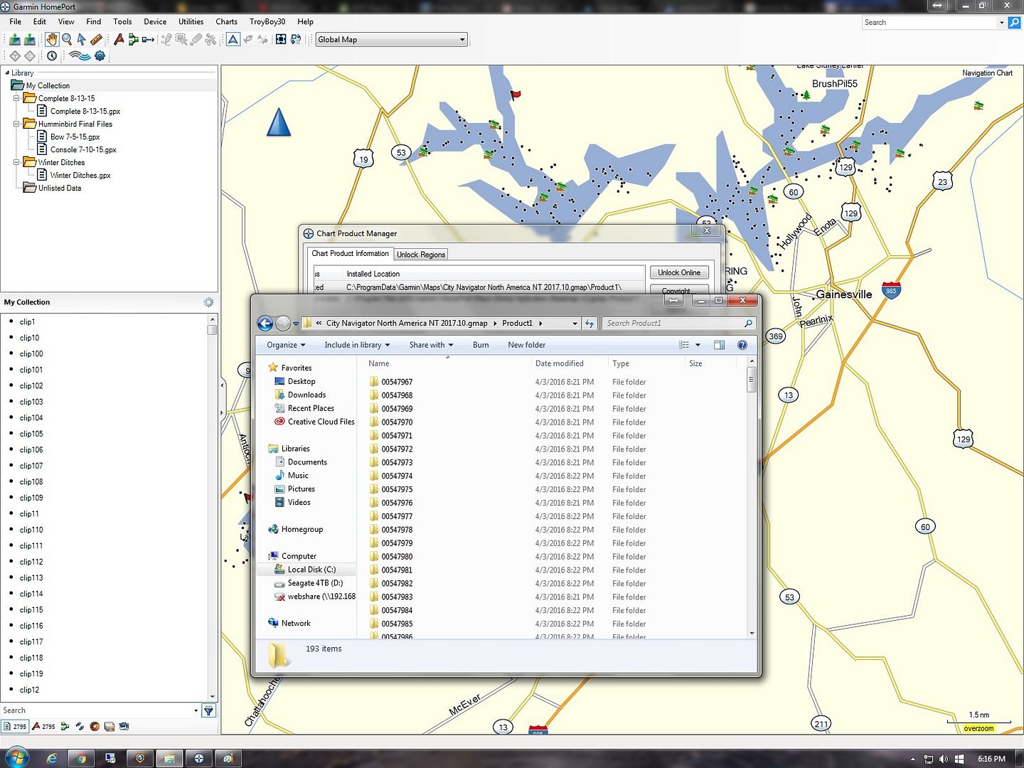This screenshot has height=768, width=1024.
Task: Select the Hand pan tool
Action: pos(52,40)
